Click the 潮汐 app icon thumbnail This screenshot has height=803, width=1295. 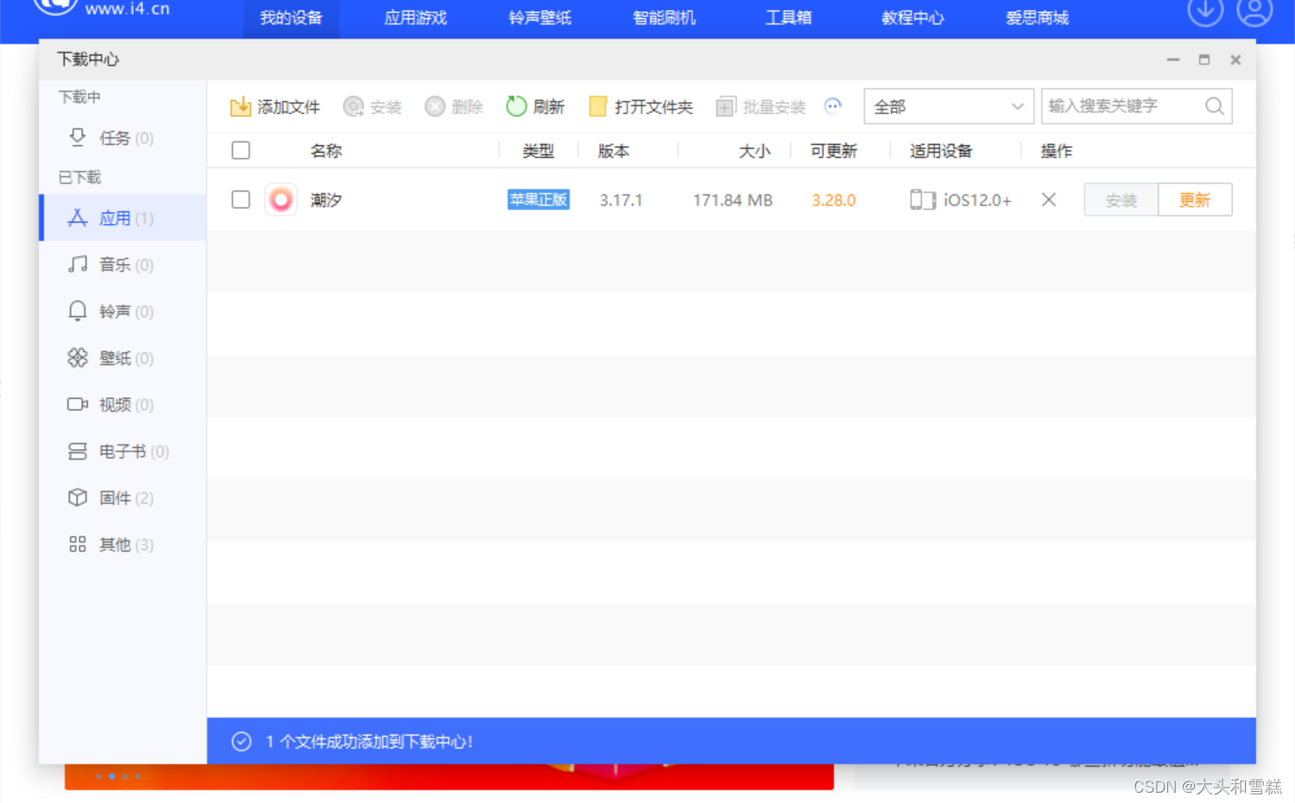click(x=281, y=200)
